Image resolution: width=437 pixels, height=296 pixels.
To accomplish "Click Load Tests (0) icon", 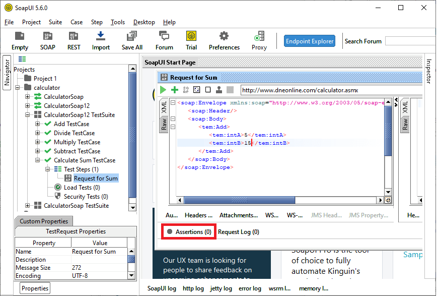I will [58, 187].
